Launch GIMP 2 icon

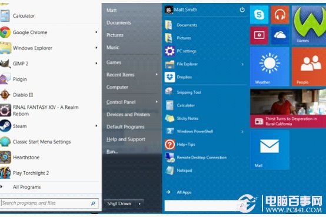coord(5,64)
